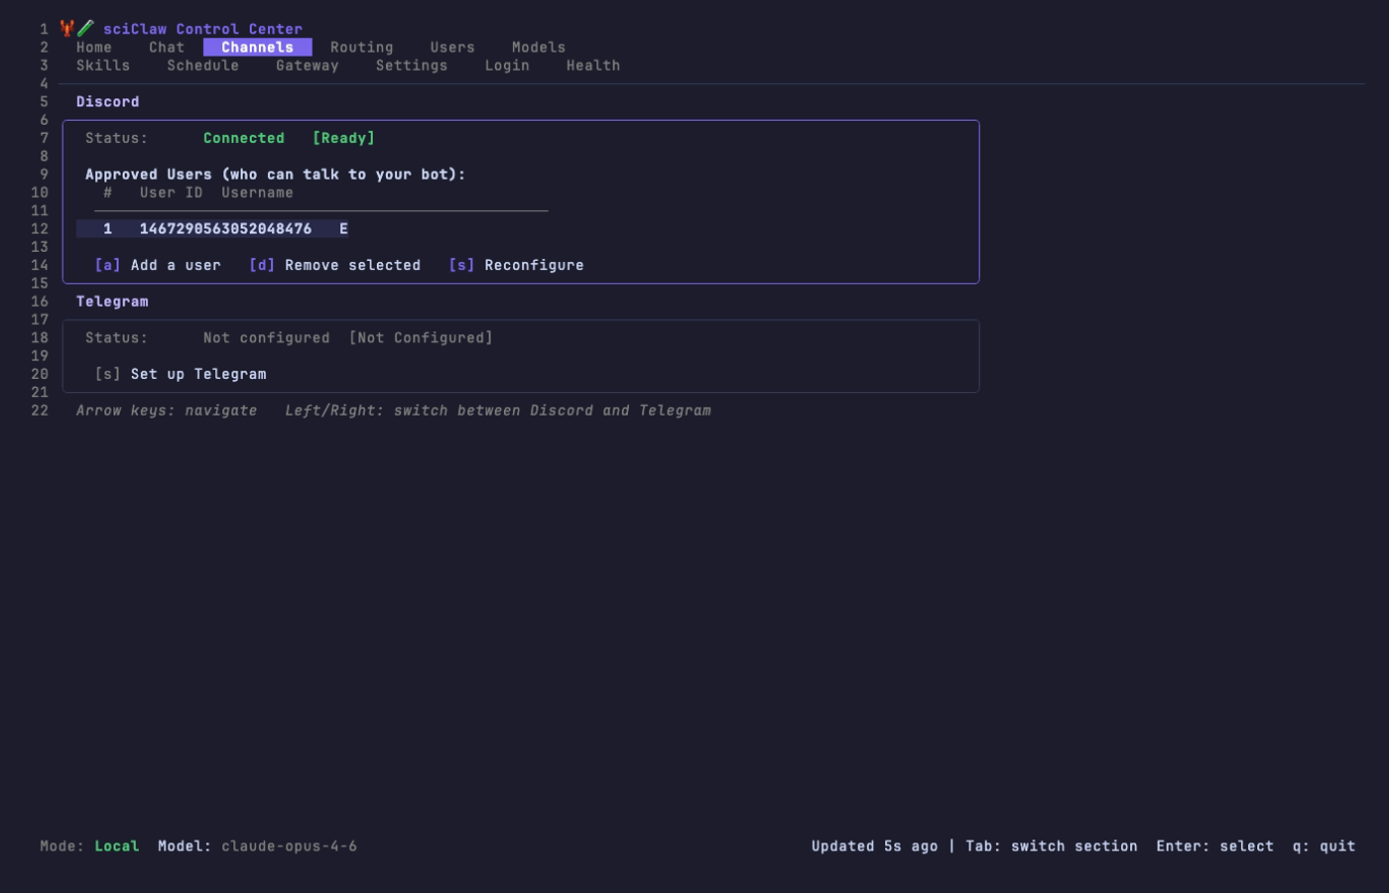Open the Skills tab

pos(103,65)
